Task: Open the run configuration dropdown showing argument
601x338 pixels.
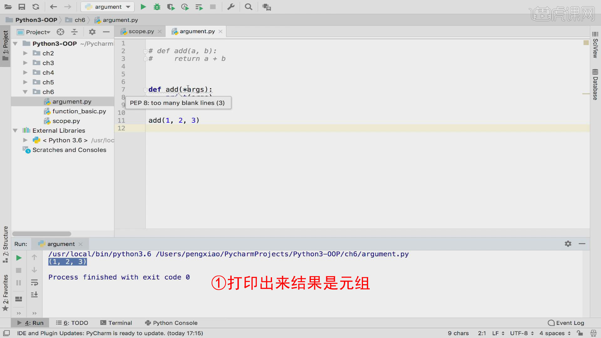Action: coord(107,7)
